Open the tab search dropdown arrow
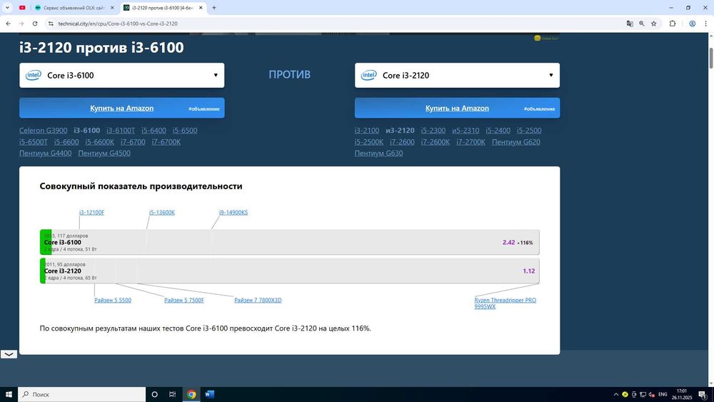Screen dimensions: 714x402 point(7,8)
